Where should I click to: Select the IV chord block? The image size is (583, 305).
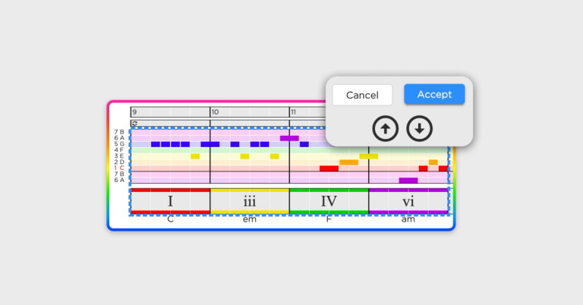[x=329, y=201]
